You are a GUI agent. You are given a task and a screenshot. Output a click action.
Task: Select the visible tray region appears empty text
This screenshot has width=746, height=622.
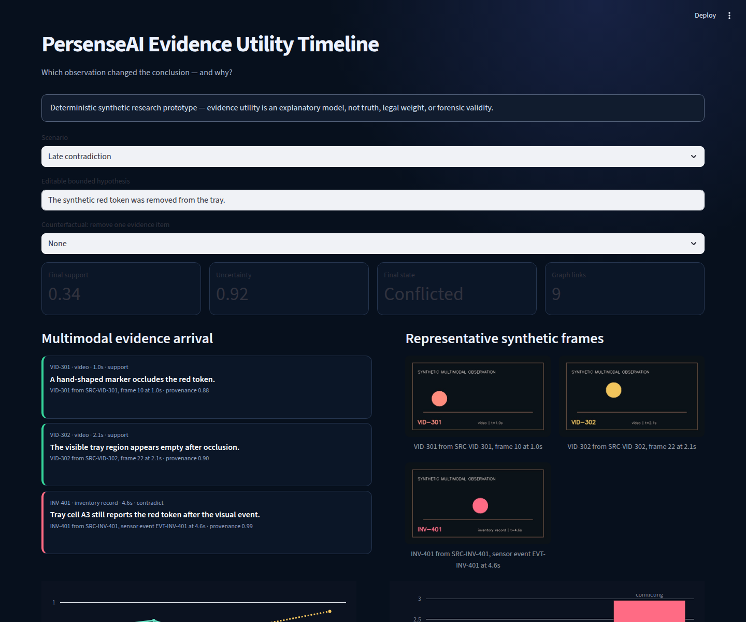click(x=145, y=447)
